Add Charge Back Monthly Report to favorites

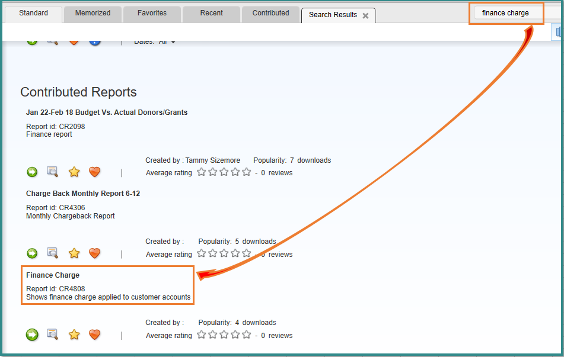point(95,253)
